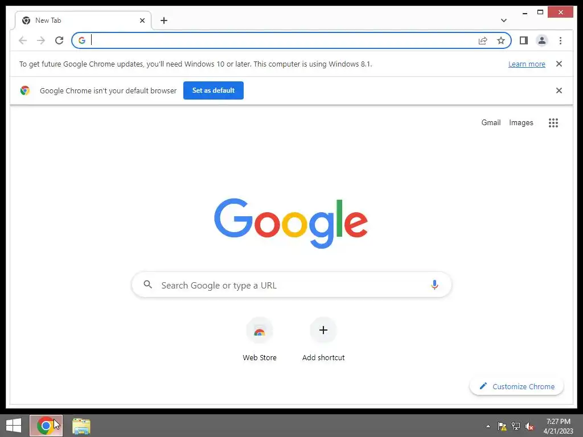583x437 pixels.
Task: Click the Customize Chrome button
Action: [516, 386]
